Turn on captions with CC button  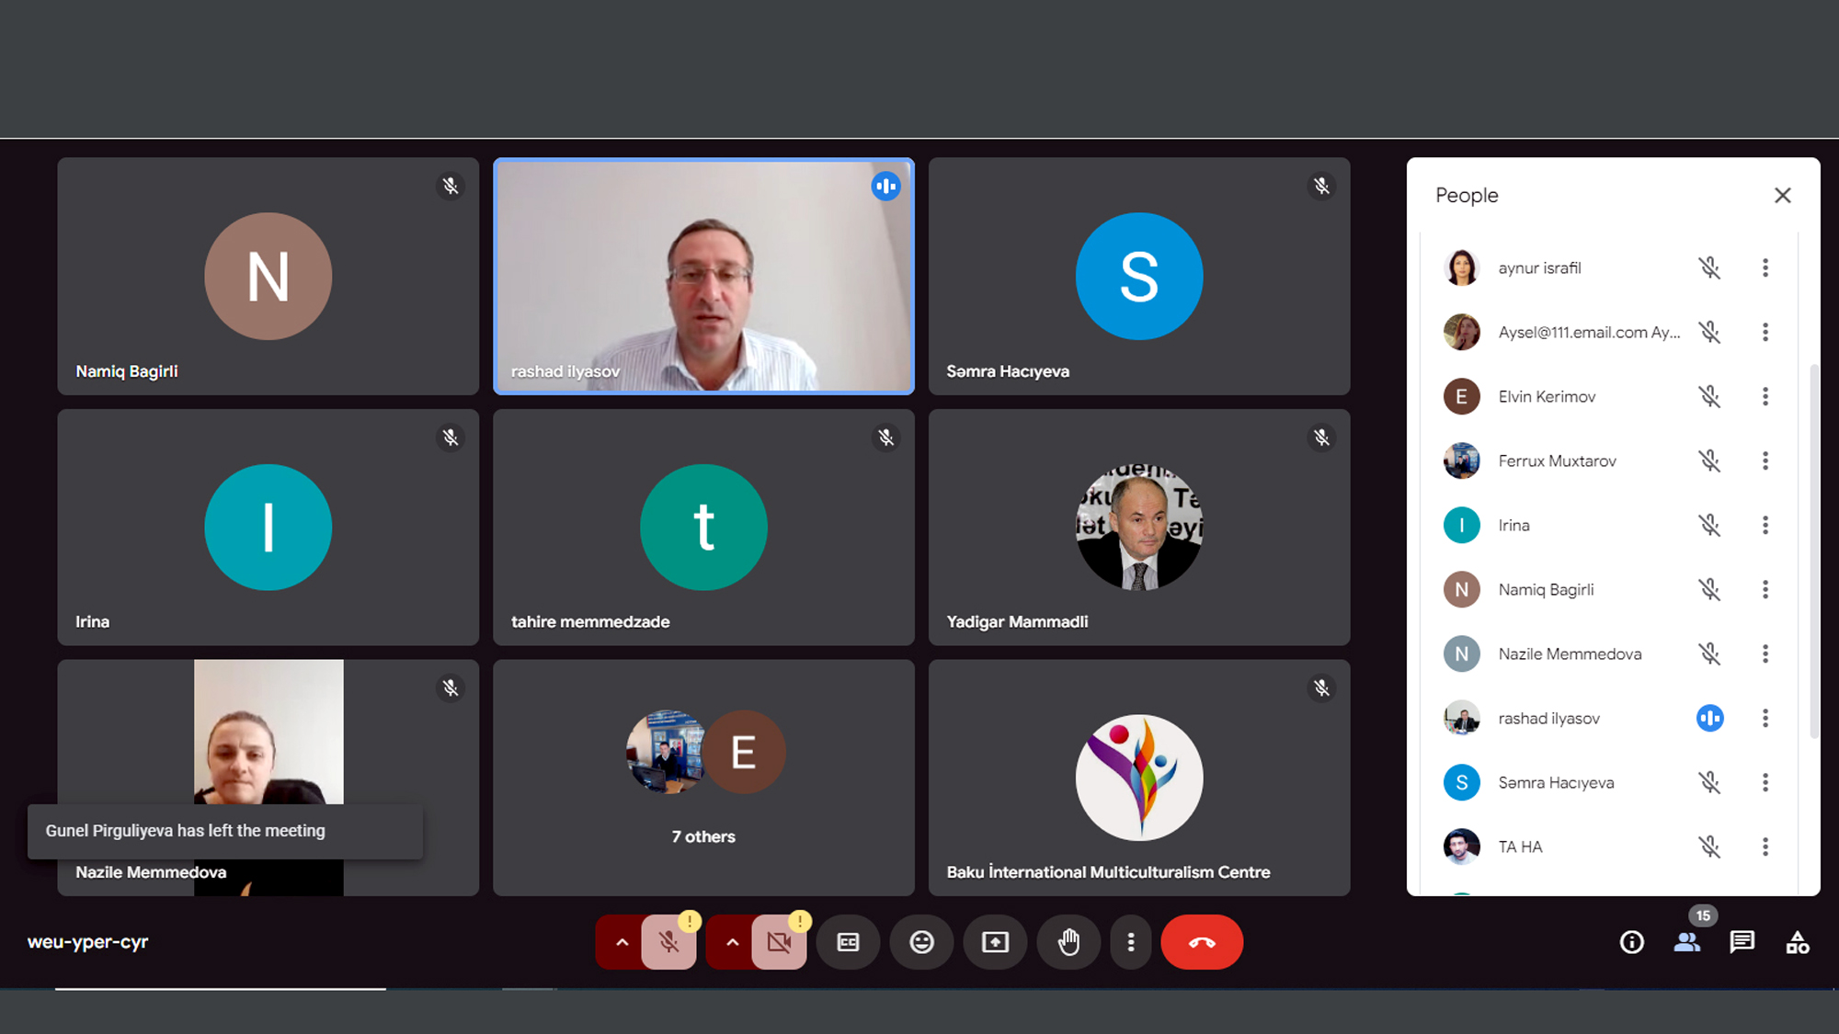848,942
